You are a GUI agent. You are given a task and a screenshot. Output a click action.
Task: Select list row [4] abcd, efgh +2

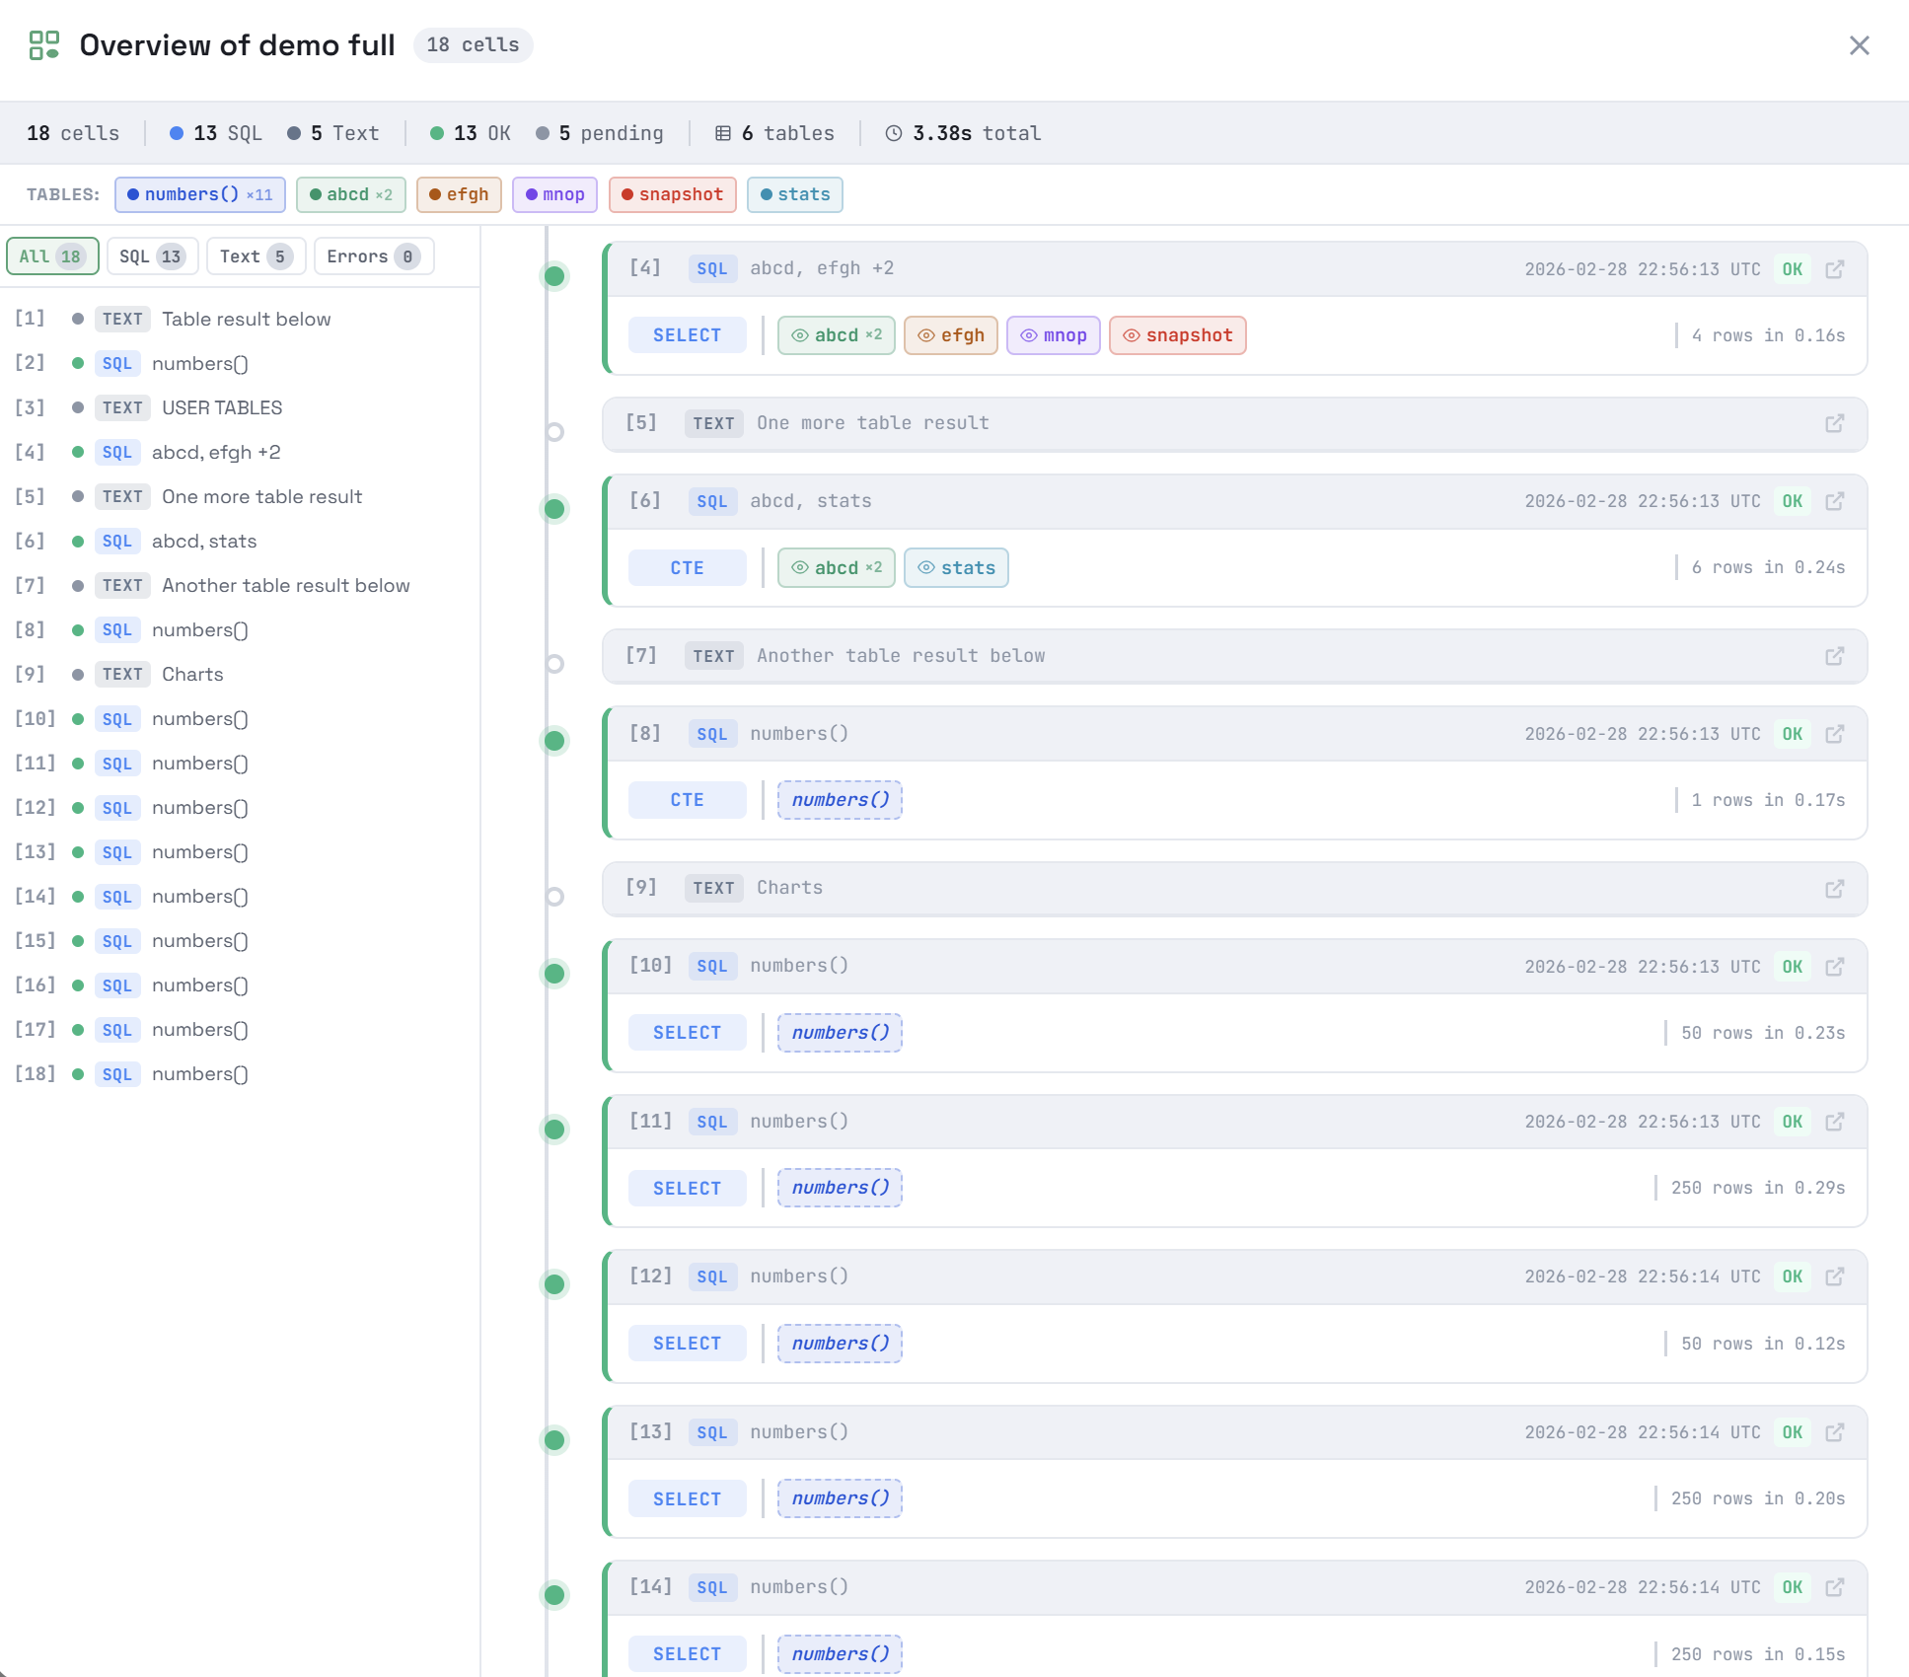[x=240, y=452]
